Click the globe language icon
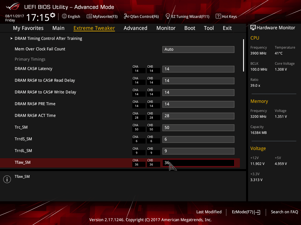Screen dimensions: 301x225 pos(64,16)
